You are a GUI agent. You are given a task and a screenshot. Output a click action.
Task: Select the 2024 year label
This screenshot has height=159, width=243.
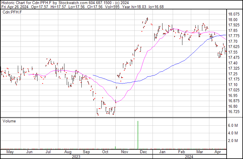coord(189,157)
